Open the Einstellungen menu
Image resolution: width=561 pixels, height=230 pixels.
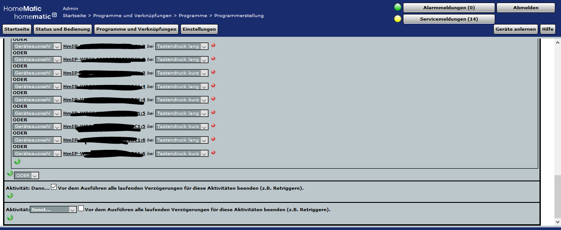pos(199,29)
